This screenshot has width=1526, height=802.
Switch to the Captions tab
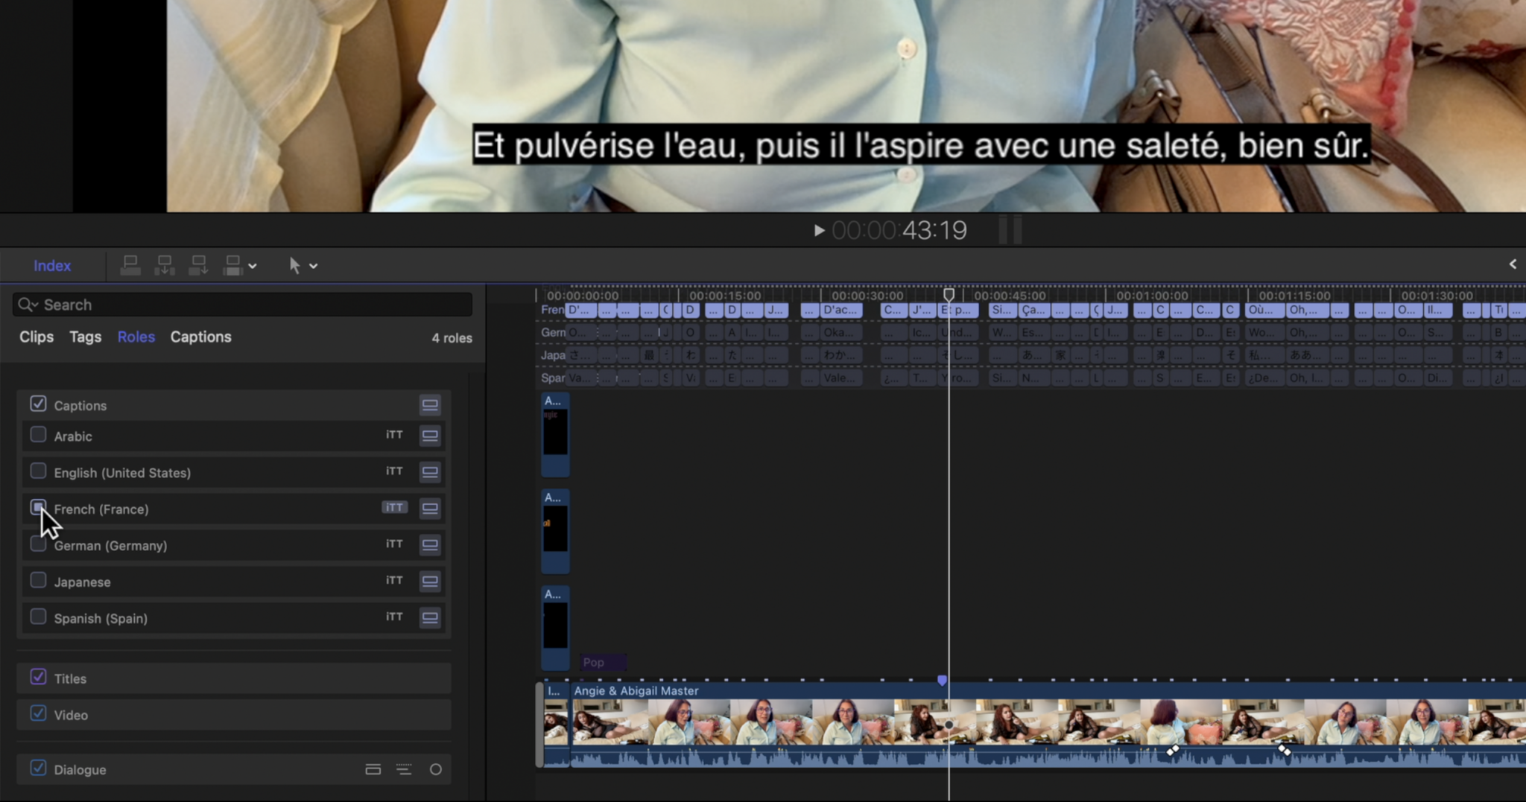click(200, 337)
